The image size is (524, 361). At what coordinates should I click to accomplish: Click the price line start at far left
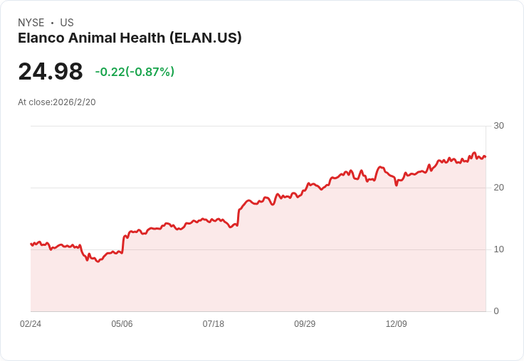(31, 244)
